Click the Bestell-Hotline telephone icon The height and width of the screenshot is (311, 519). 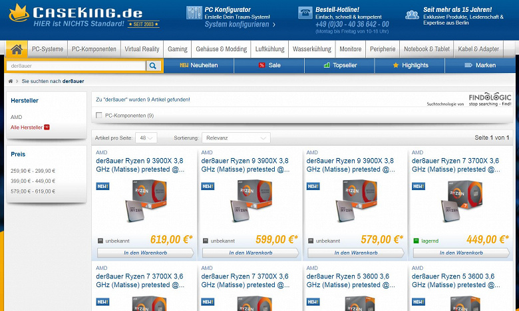click(305, 13)
